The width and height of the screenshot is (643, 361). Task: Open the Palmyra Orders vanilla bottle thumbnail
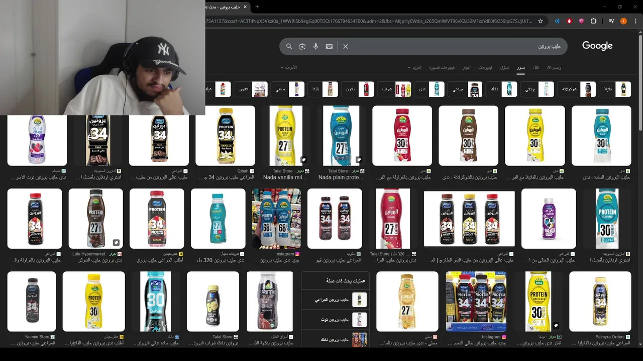[600, 301]
